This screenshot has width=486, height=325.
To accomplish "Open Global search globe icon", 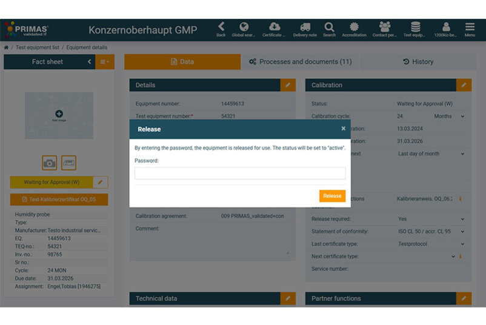I will click(x=244, y=27).
